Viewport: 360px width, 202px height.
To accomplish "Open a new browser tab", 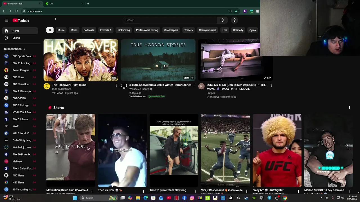I will coord(88,4).
